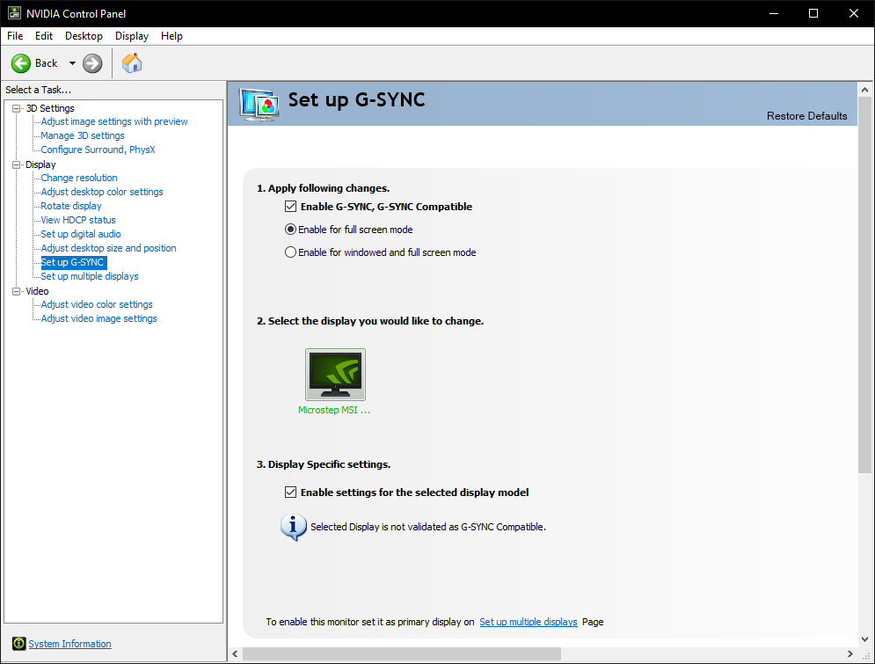The width and height of the screenshot is (875, 664).
Task: Select Enable for full screen mode
Action: [x=290, y=230]
